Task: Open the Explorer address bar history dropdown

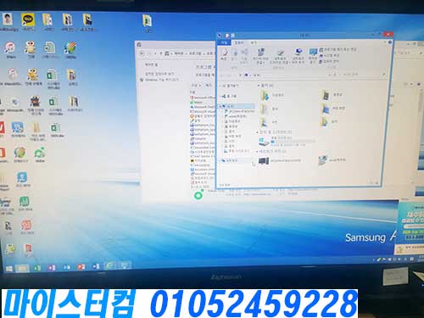Action: tap(329, 75)
